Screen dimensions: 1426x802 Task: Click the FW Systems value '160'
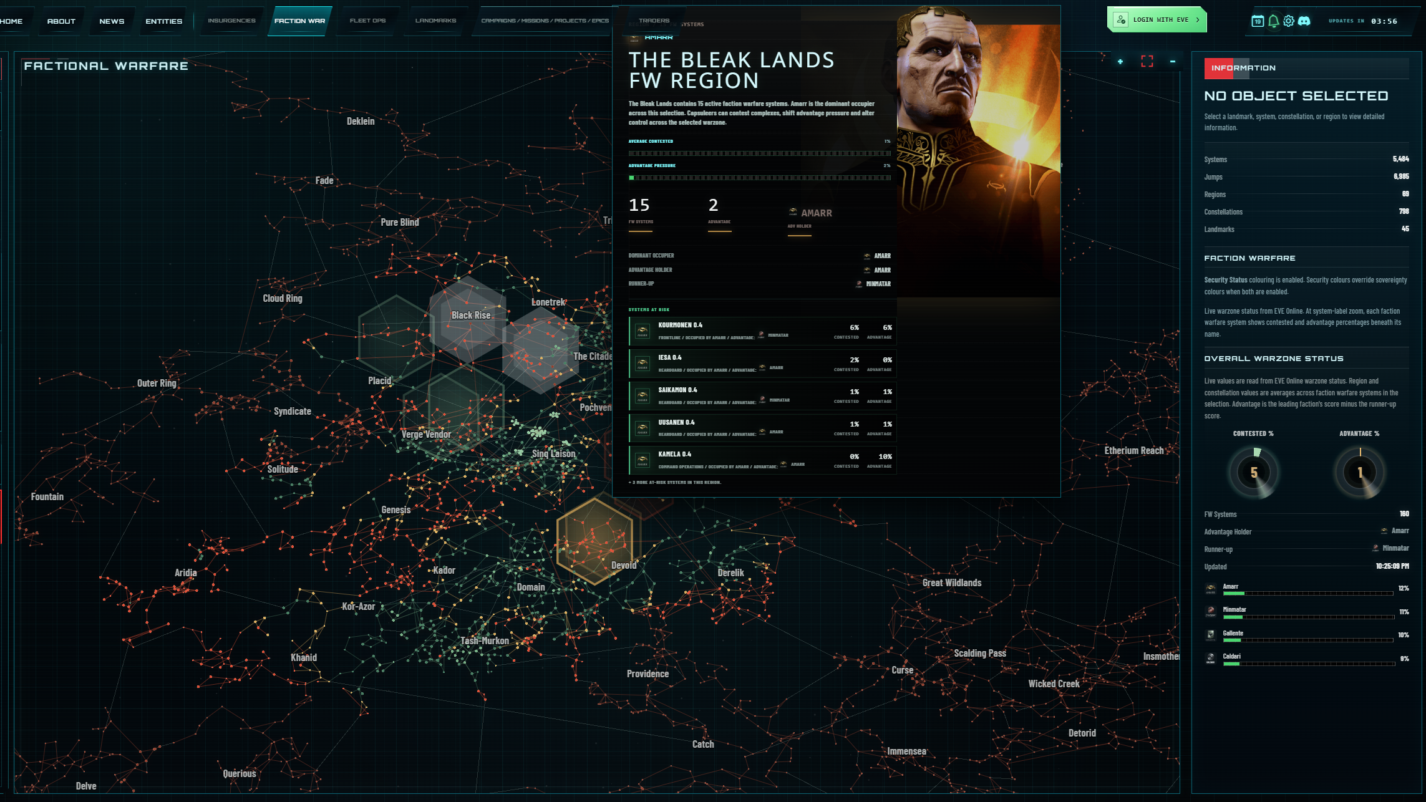1404,514
